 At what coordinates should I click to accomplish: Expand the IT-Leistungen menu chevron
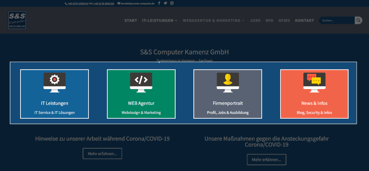point(176,21)
